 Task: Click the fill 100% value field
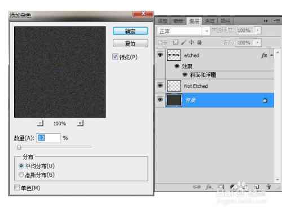[x=246, y=43]
